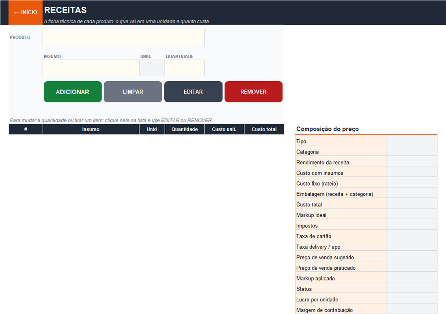Click the subtitle 'A ficha técnica de cada produto'

coord(127,22)
